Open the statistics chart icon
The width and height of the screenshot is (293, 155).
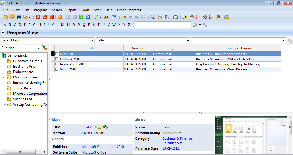[175, 17]
